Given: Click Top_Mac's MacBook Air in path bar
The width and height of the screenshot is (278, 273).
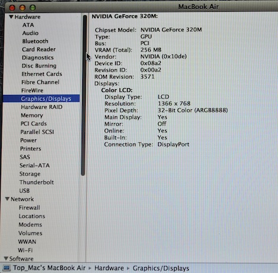Looking at the screenshot, I should pos(49,268).
